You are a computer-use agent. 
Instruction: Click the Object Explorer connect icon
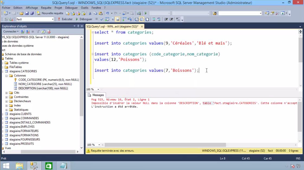tap(23, 32)
